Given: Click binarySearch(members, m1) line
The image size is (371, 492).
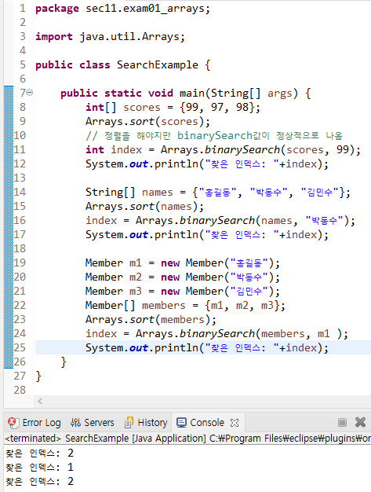Looking at the screenshot, I should pos(216,333).
